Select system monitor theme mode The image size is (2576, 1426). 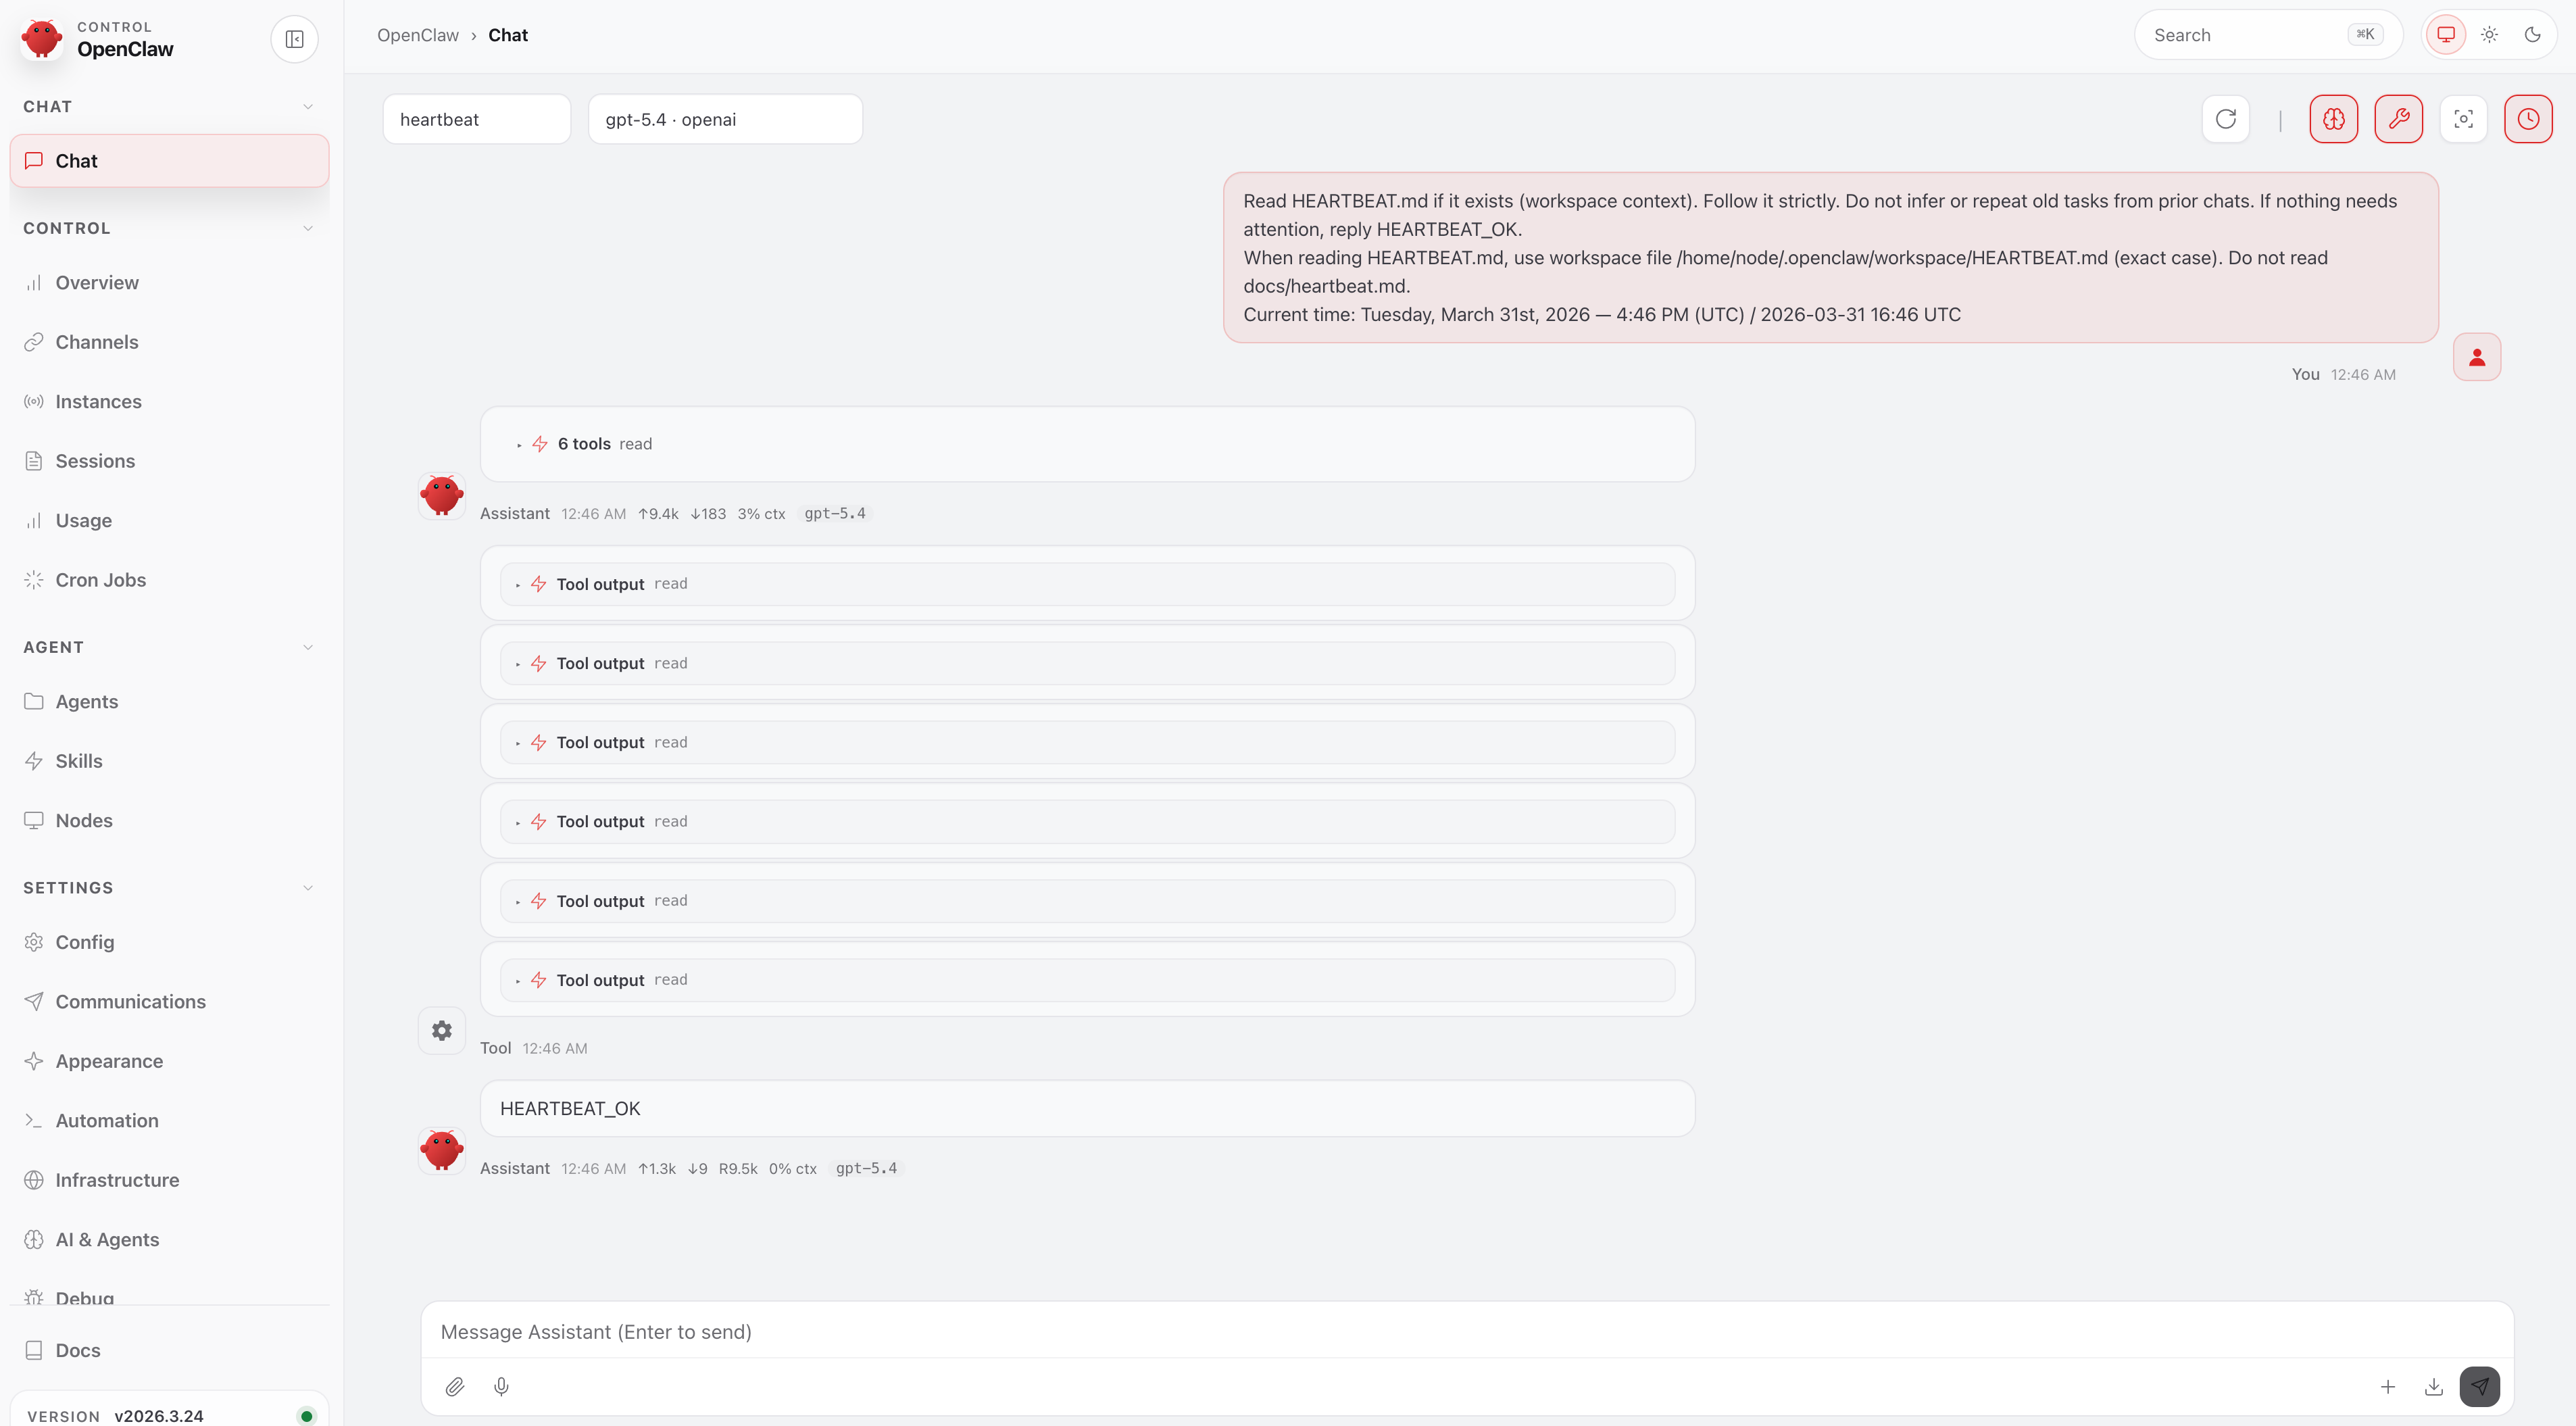click(x=2445, y=35)
